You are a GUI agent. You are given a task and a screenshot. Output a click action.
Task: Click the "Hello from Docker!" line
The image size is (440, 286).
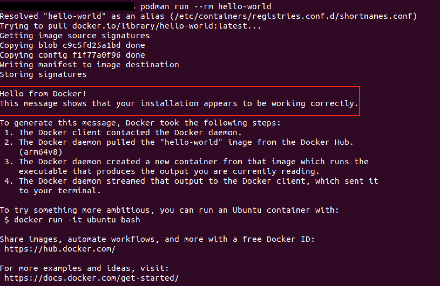tap(43, 94)
